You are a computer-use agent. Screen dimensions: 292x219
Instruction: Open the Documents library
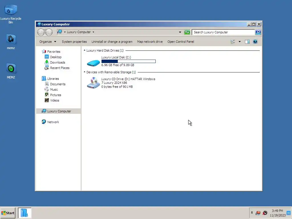[x=58, y=84]
